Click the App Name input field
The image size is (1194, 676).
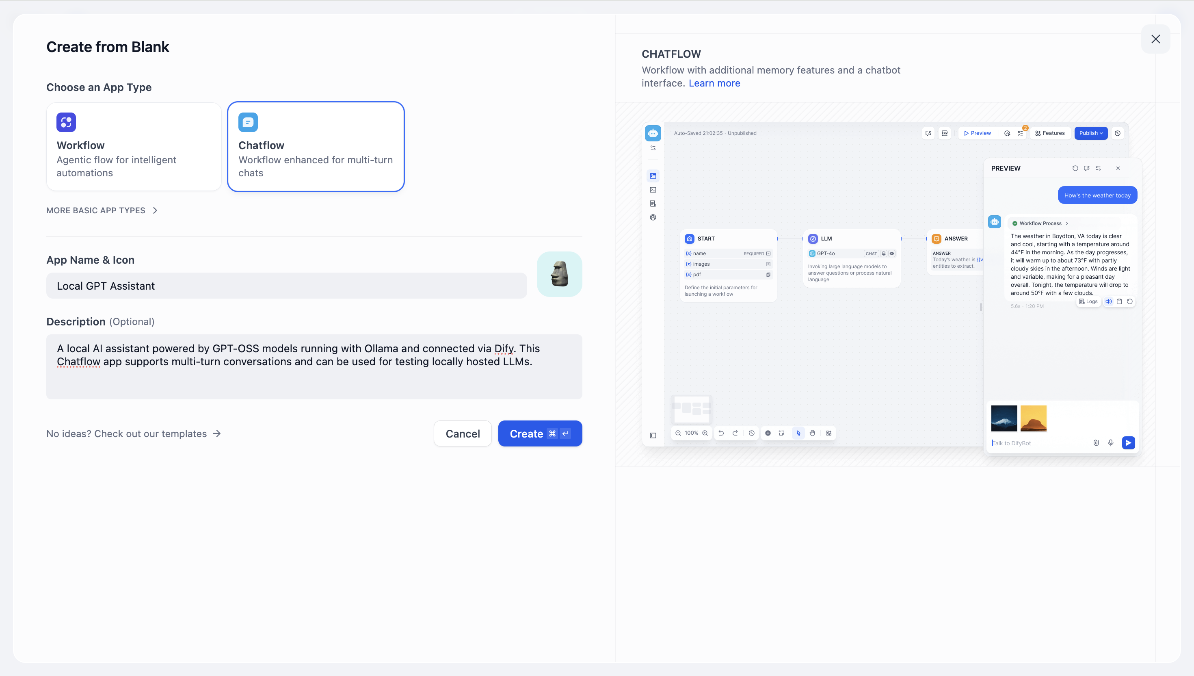286,286
